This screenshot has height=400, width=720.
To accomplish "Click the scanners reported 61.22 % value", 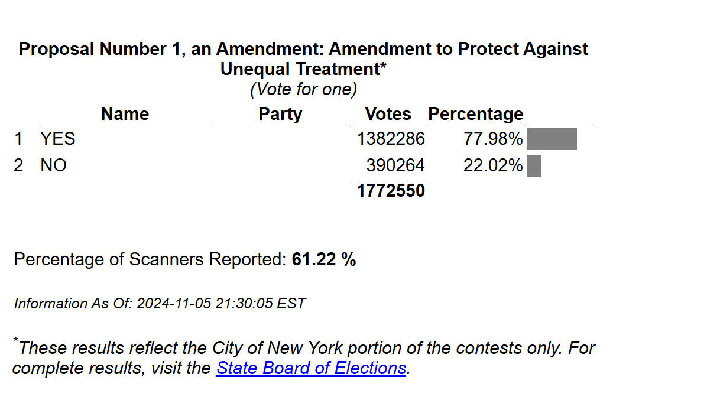I will [324, 259].
